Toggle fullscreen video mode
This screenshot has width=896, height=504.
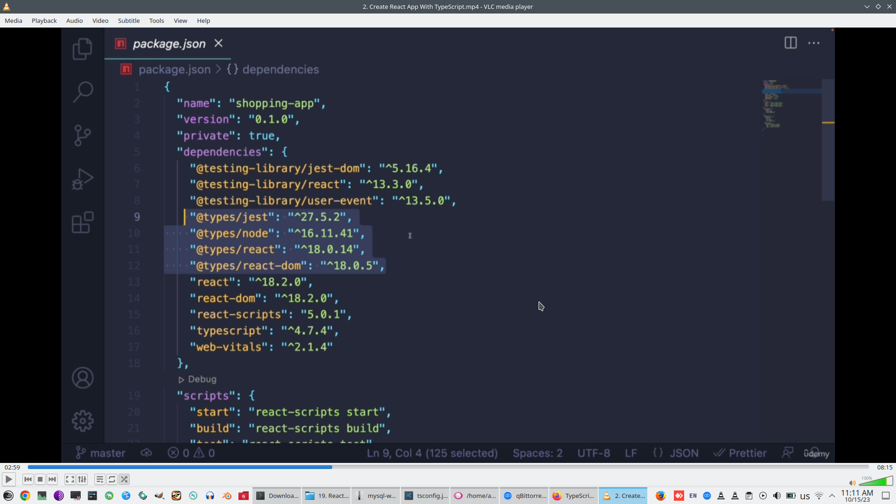pos(70,479)
